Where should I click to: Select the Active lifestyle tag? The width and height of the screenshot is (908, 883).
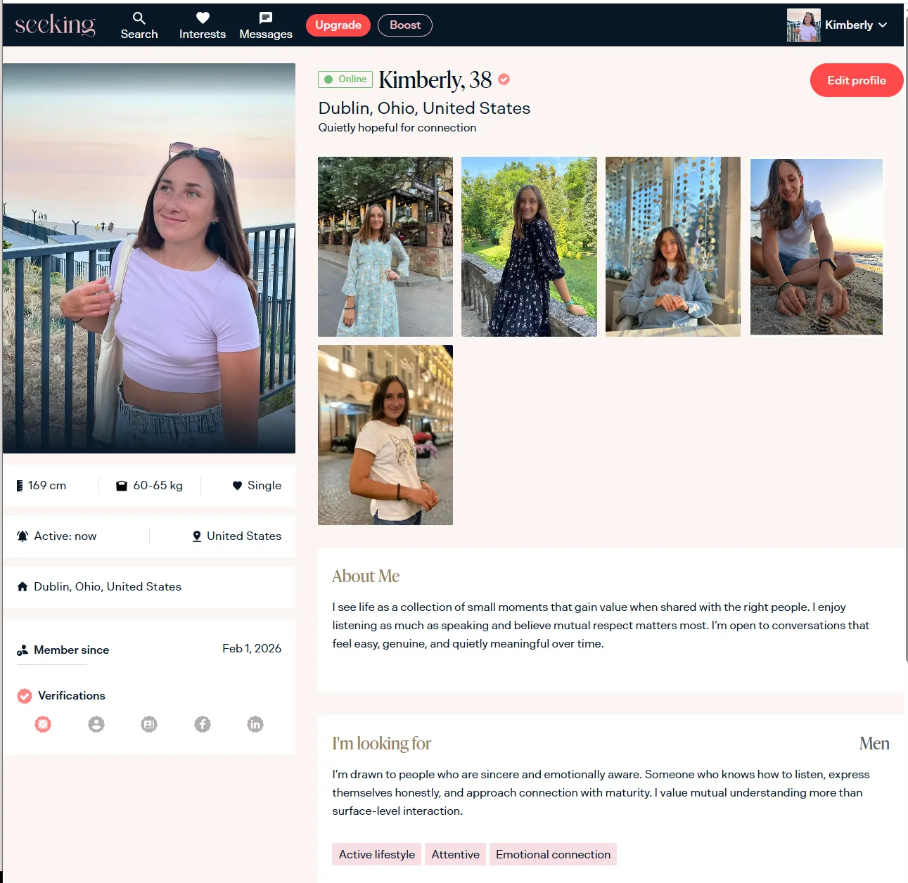(x=376, y=854)
